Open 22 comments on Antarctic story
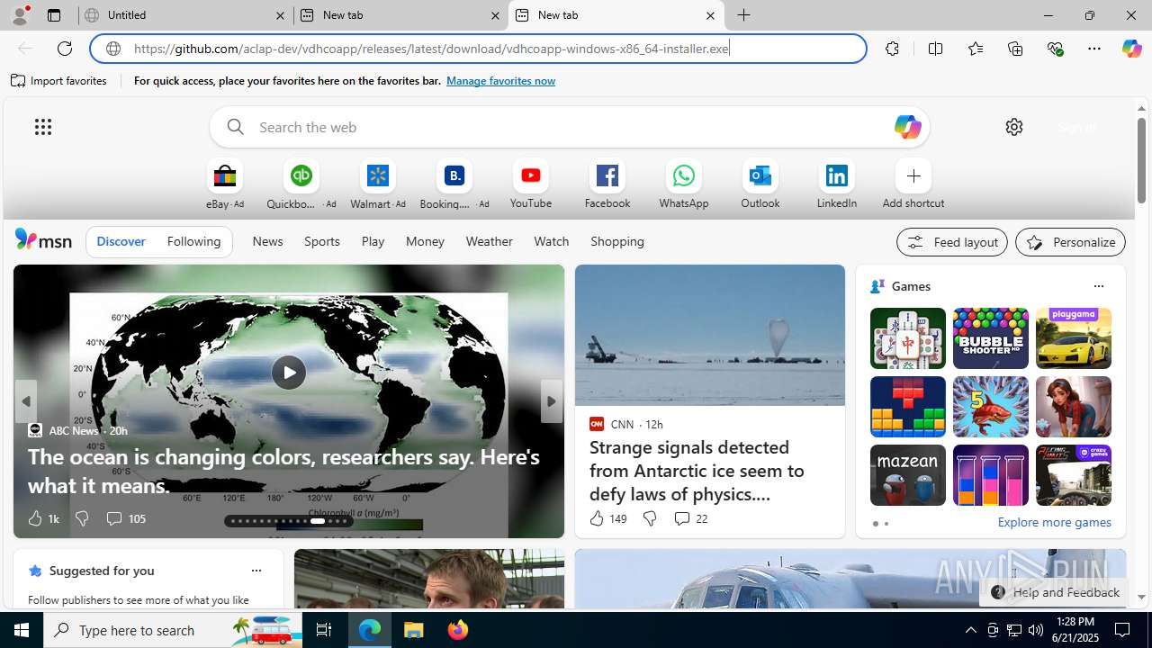Screen dimensions: 1152x648 pyautogui.click(x=690, y=518)
